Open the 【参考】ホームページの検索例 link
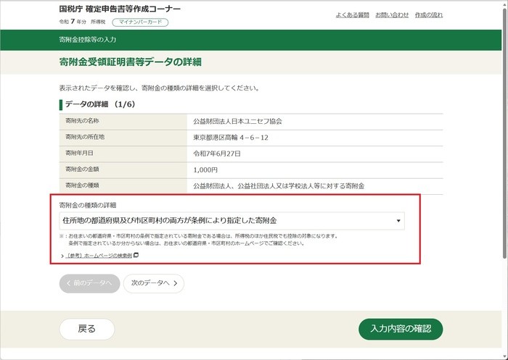This screenshot has width=508, height=360. click(x=99, y=256)
